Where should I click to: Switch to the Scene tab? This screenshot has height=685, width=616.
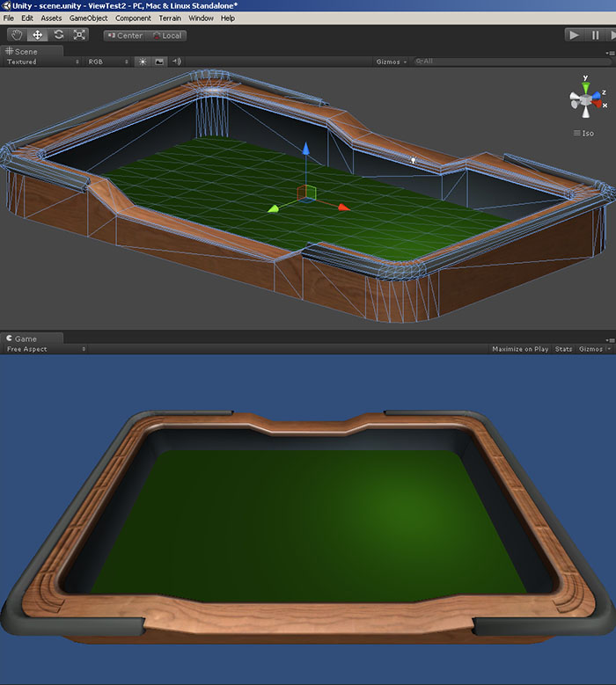pyautogui.click(x=32, y=51)
